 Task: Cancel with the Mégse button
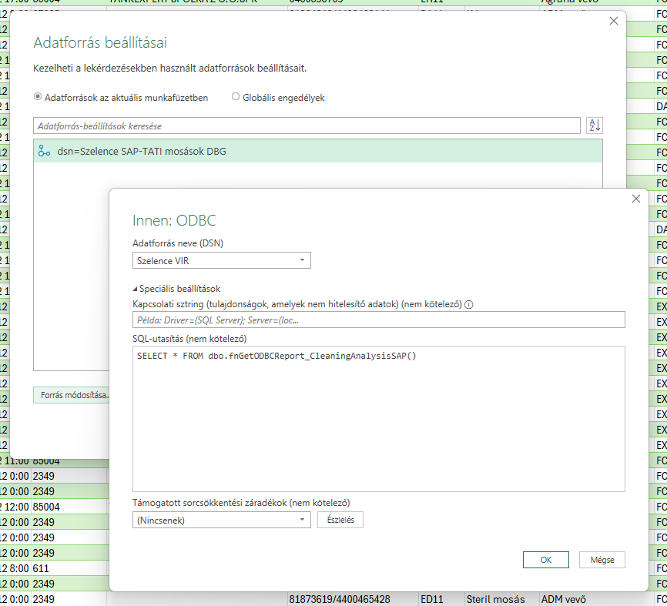point(602,560)
